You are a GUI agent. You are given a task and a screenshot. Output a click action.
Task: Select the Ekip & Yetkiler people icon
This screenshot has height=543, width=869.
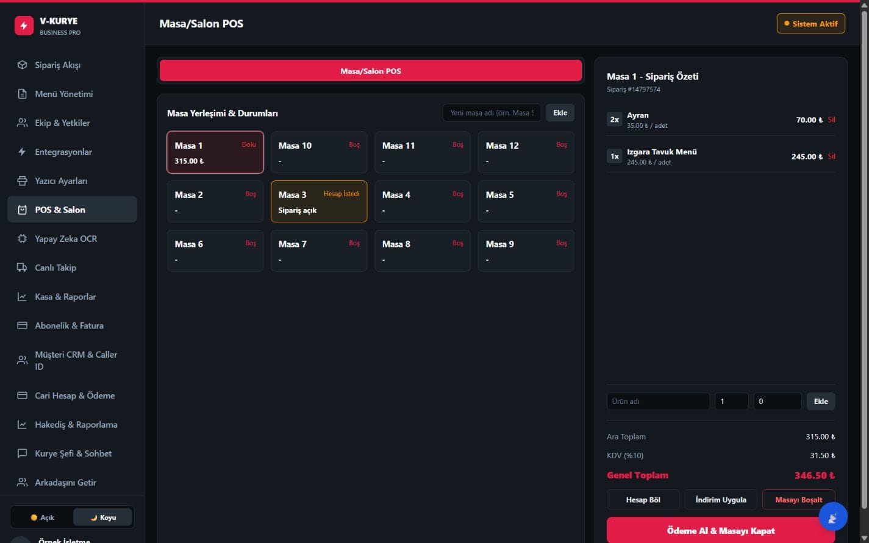coord(22,123)
